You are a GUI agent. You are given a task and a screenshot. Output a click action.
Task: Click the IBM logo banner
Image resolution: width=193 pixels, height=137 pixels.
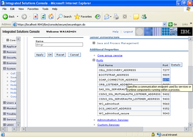[x=185, y=32]
